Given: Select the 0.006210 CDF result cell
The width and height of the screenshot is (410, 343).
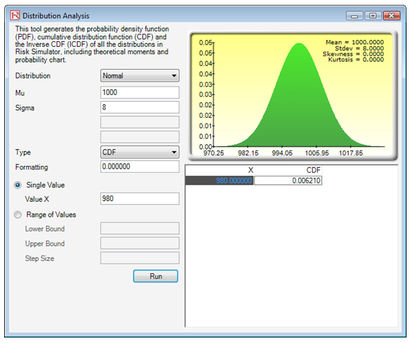Looking at the screenshot, I should pyautogui.click(x=288, y=180).
